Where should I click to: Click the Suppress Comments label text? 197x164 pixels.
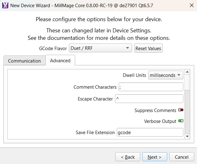point(155,110)
